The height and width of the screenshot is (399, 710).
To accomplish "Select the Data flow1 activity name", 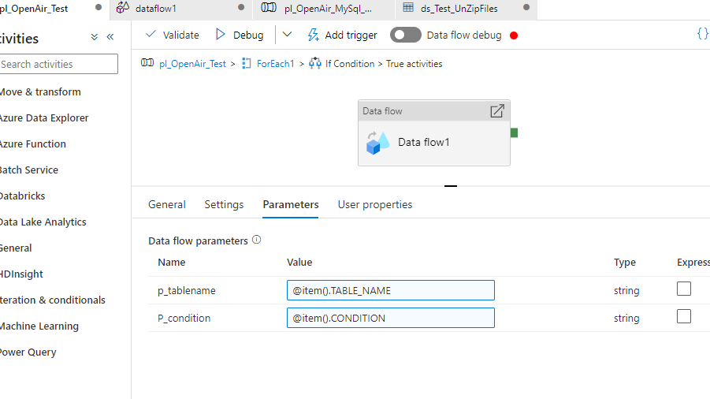I will [x=423, y=142].
